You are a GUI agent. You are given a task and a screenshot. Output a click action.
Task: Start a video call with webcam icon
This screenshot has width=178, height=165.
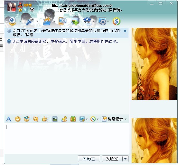[12, 21]
